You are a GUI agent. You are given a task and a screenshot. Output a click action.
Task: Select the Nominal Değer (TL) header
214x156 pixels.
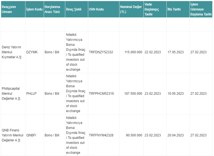tap(131, 9)
